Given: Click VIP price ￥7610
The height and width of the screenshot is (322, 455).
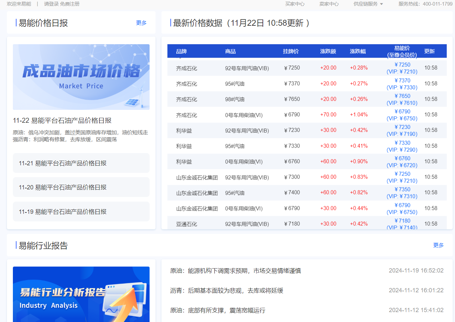Looking at the screenshot, I should (402, 103).
